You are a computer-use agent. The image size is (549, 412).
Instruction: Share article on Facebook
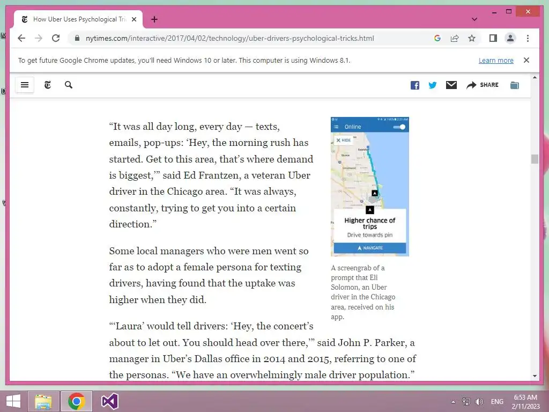point(415,85)
